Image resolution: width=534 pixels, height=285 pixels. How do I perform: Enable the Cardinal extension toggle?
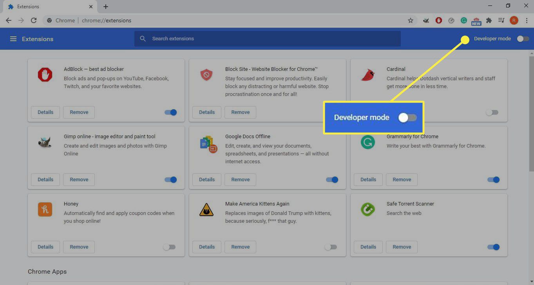492,112
